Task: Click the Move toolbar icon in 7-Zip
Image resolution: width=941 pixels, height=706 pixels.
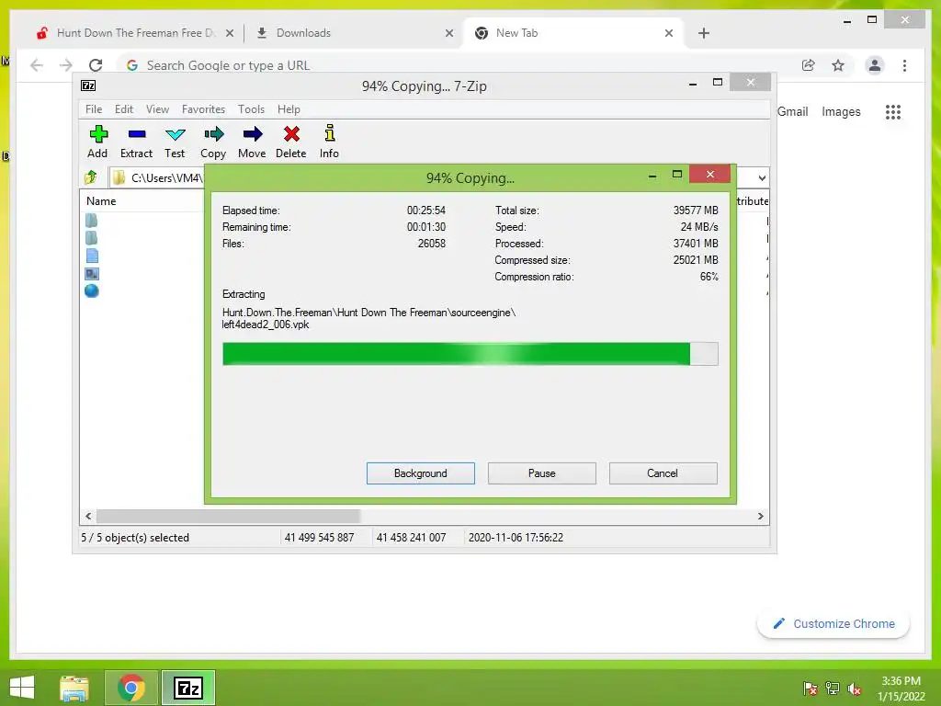Action: (x=252, y=134)
